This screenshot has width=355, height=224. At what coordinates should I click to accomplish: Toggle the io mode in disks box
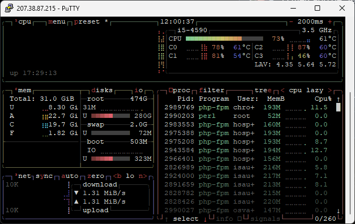click(139, 91)
